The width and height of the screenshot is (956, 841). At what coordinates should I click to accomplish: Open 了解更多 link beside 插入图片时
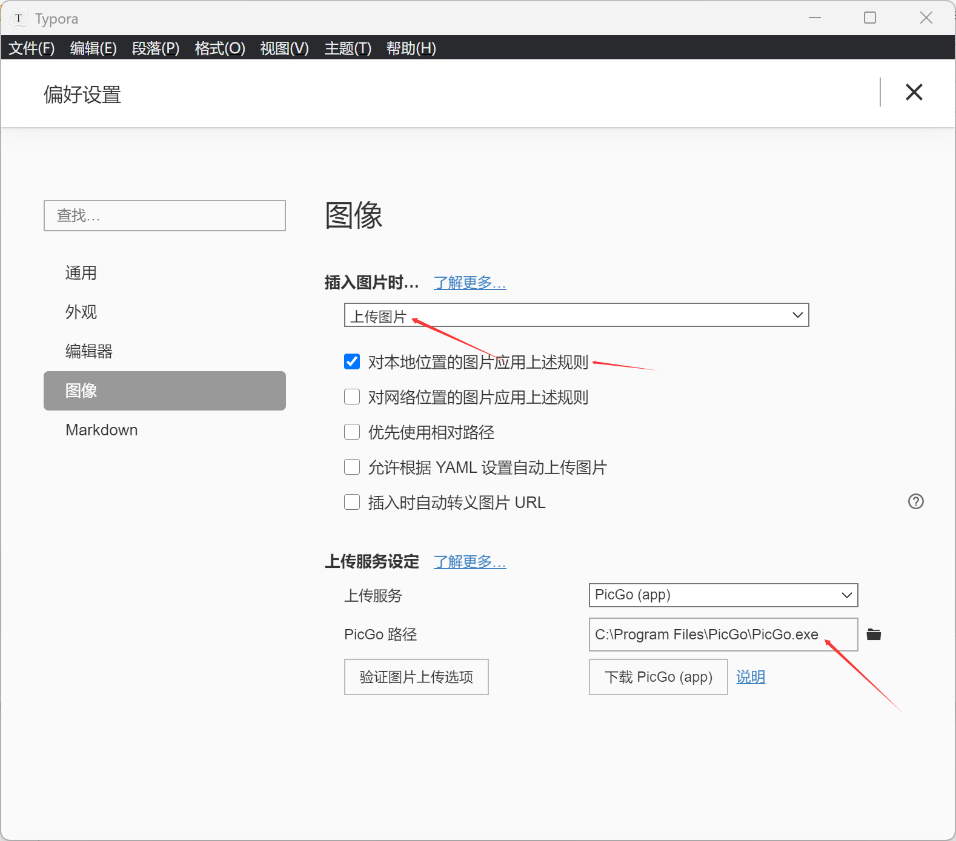click(470, 283)
